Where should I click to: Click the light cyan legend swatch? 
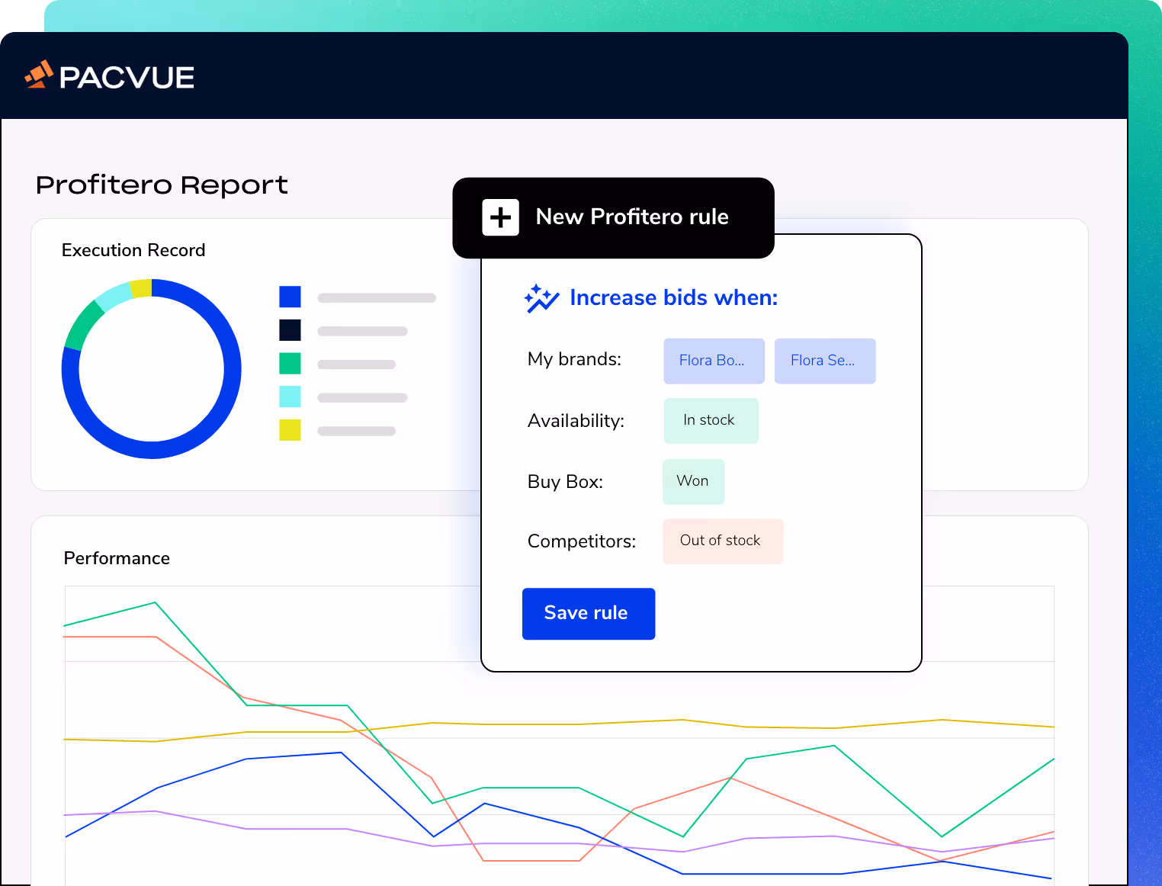pos(290,396)
